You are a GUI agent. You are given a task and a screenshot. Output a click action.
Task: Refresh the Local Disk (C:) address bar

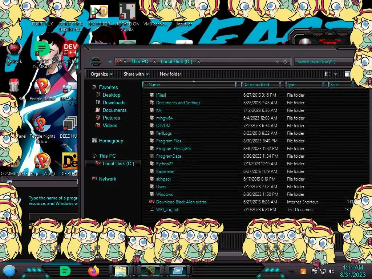(285, 62)
